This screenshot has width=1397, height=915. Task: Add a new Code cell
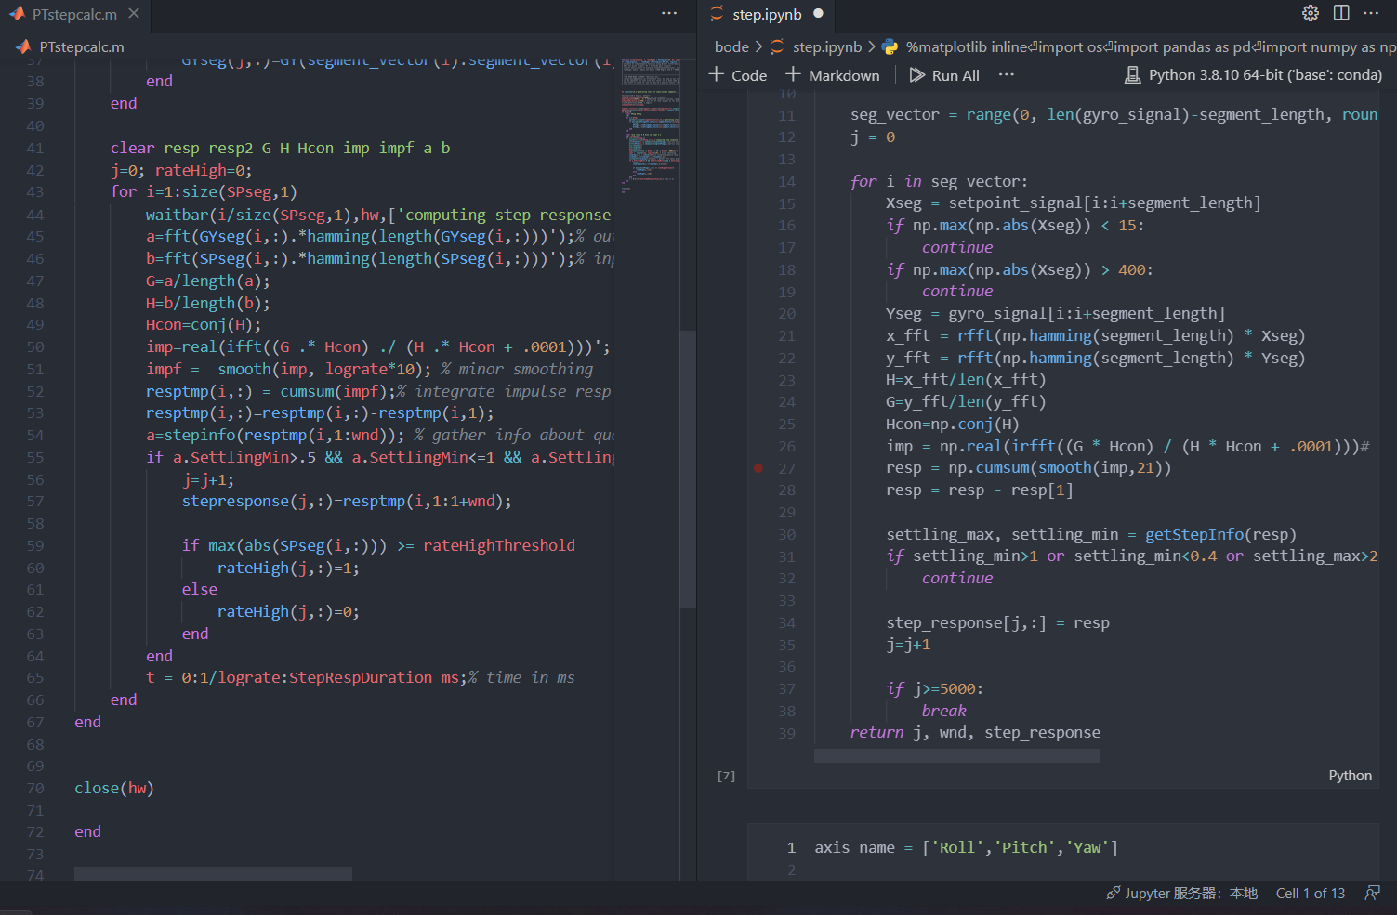tap(738, 75)
